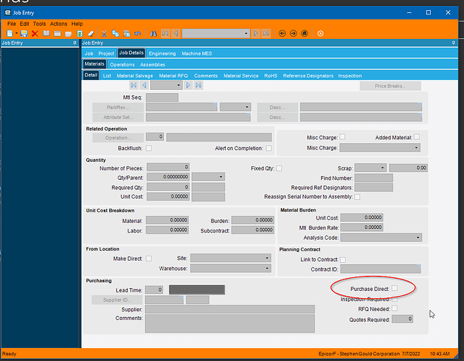Open the Misc Charge dropdown

coord(416,147)
